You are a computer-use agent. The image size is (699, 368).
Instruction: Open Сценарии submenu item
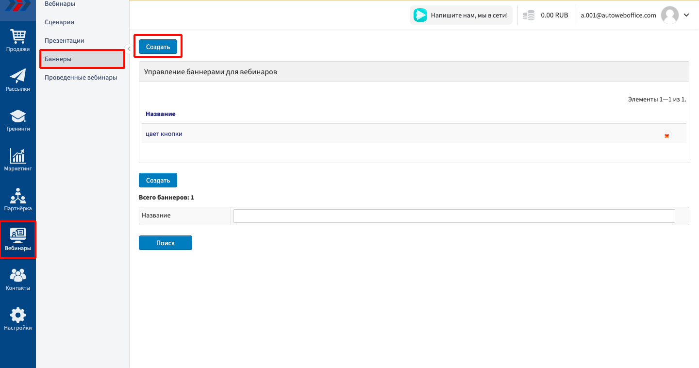tap(59, 22)
